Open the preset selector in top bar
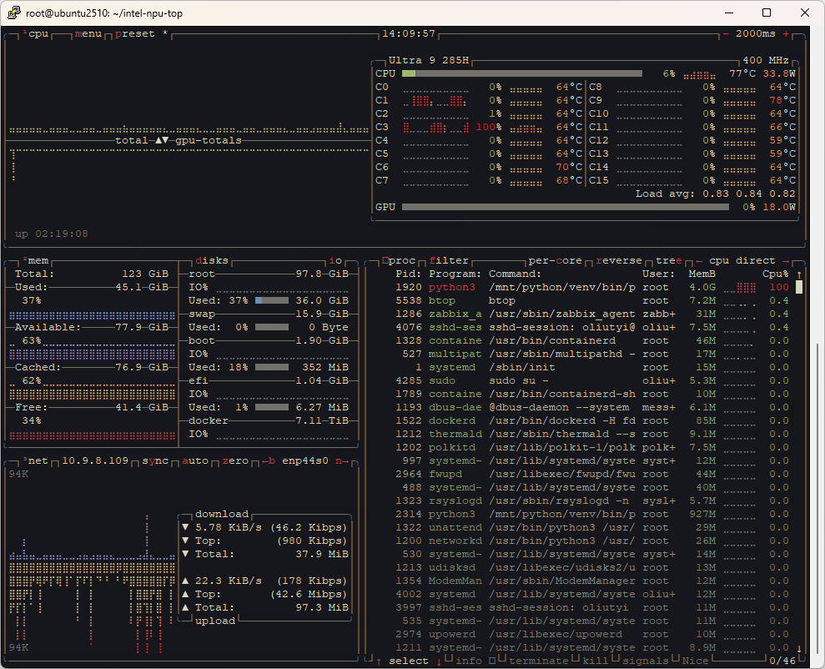The width and height of the screenshot is (825, 669). (x=134, y=34)
